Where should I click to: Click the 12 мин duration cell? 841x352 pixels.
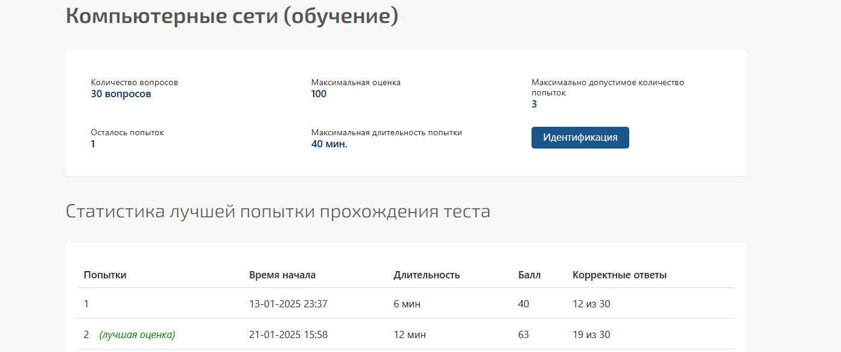pyautogui.click(x=410, y=334)
